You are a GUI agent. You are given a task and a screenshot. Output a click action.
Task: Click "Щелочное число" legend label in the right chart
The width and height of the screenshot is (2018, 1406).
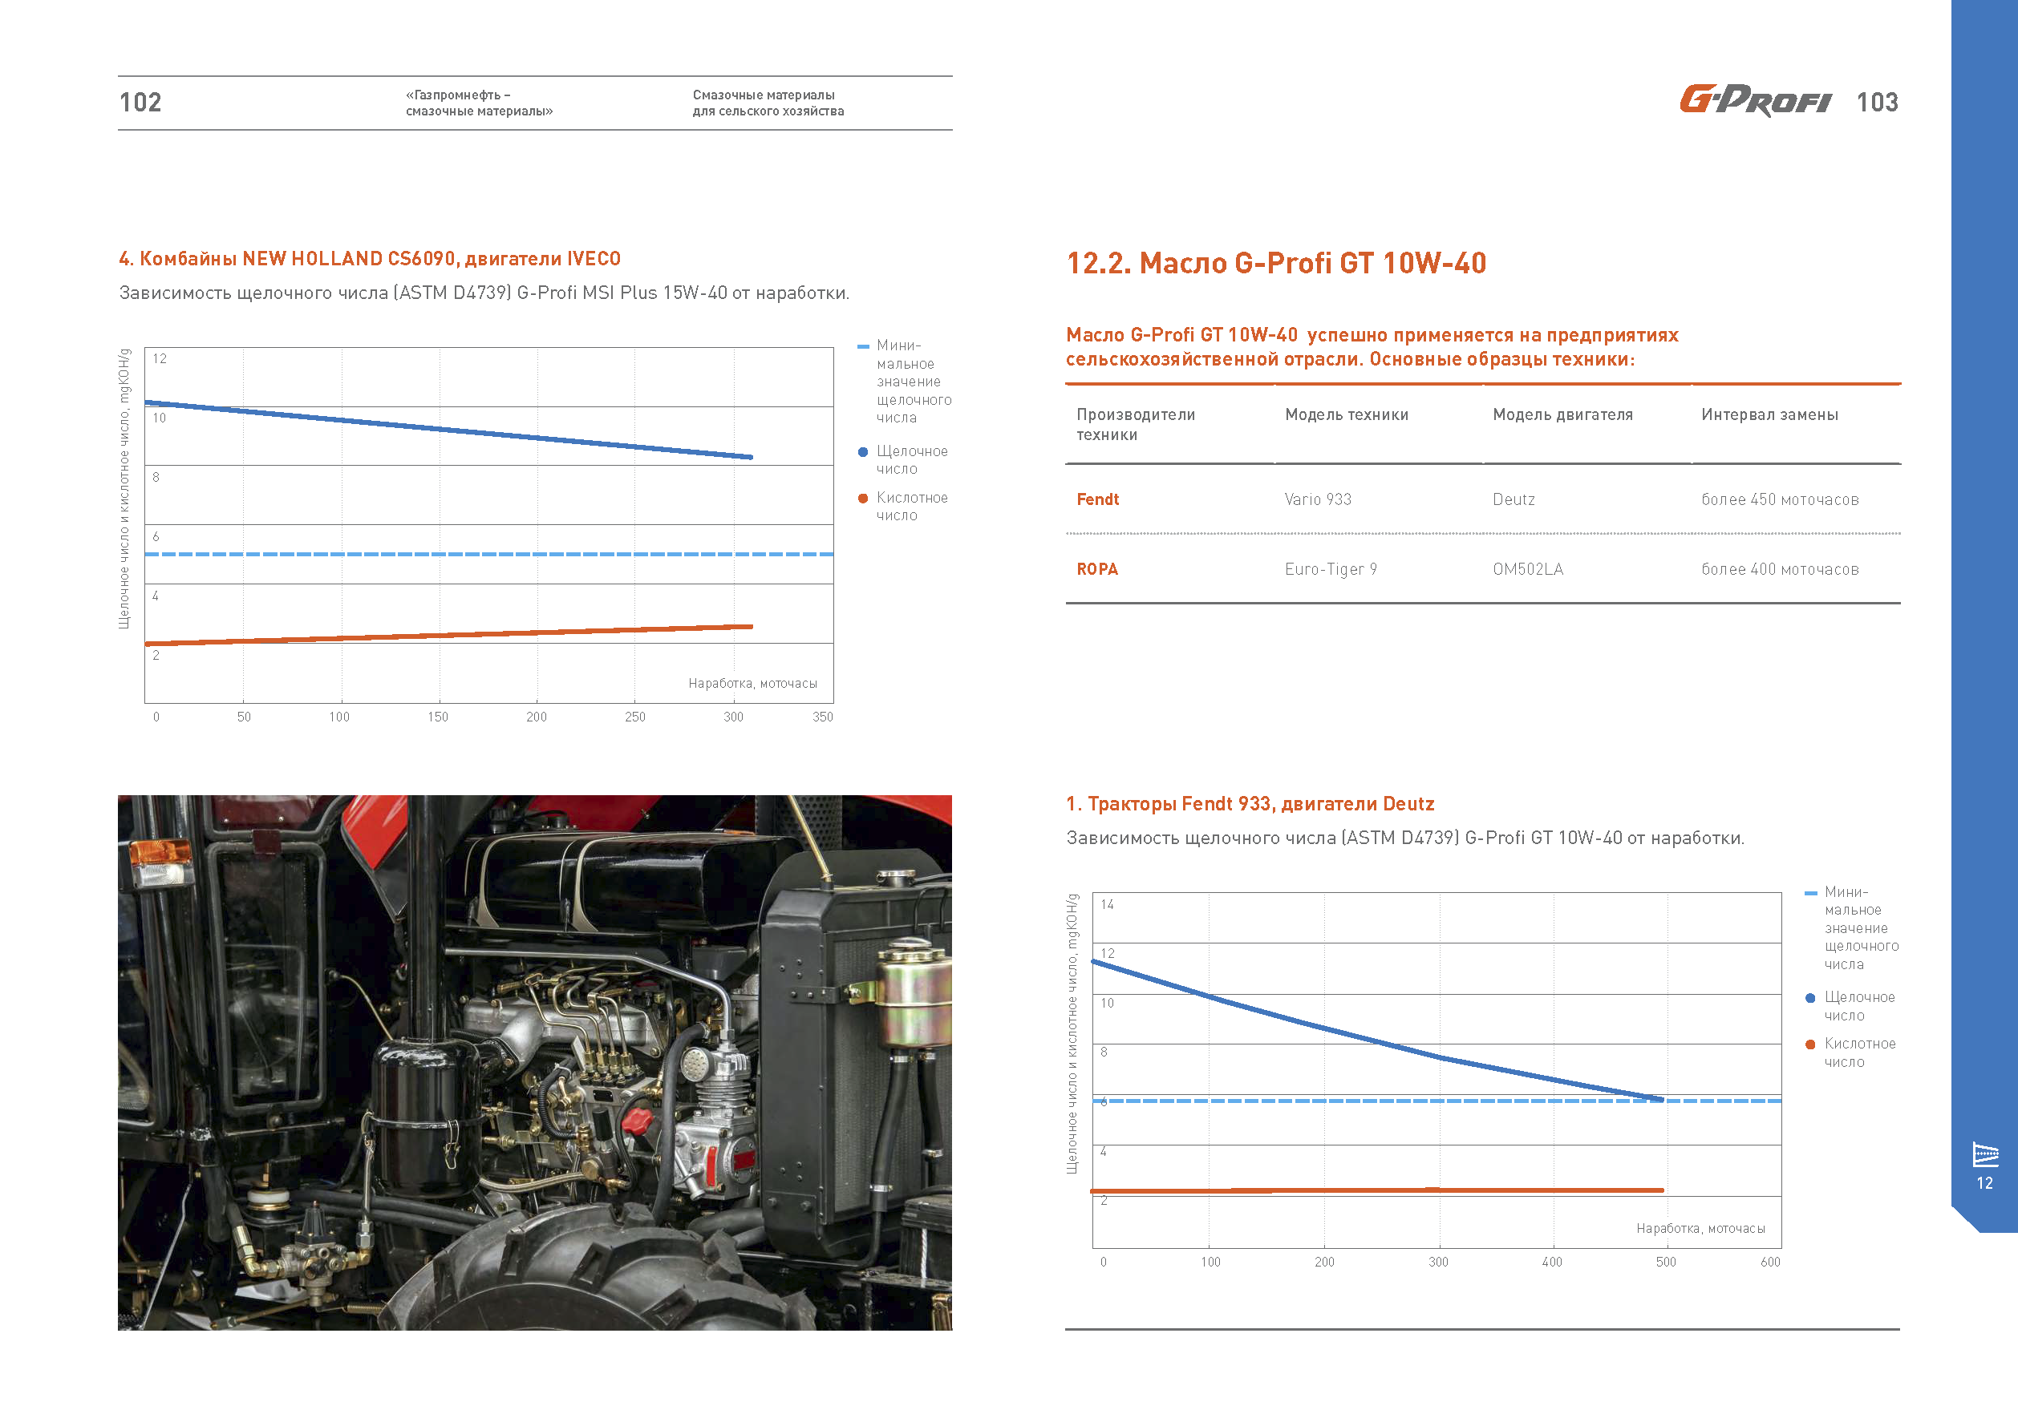[x=1860, y=1007]
